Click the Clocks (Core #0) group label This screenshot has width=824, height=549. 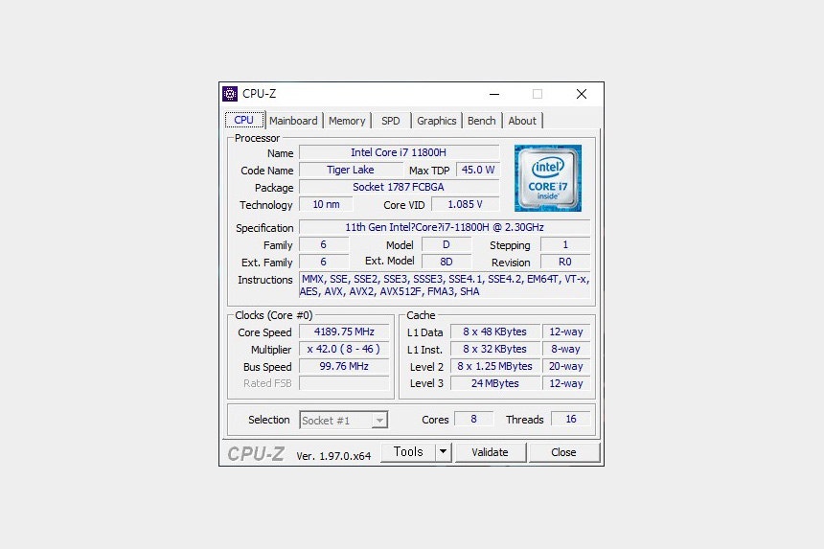pos(273,315)
